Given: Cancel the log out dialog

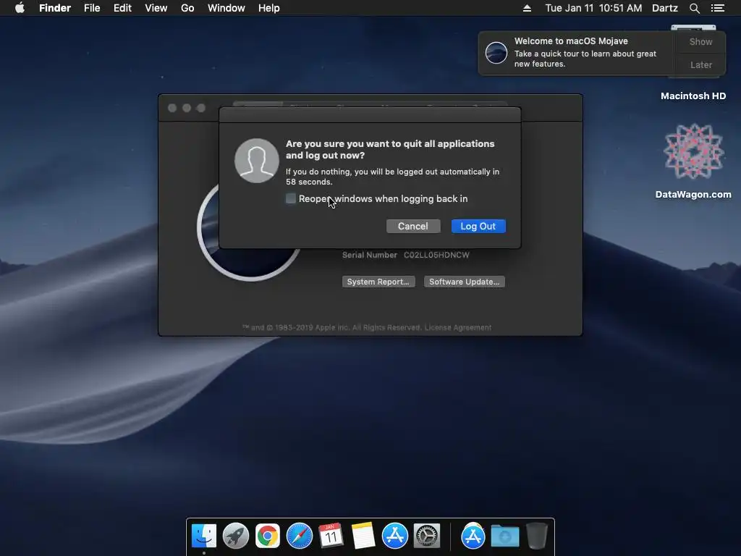Looking at the screenshot, I should [x=413, y=226].
